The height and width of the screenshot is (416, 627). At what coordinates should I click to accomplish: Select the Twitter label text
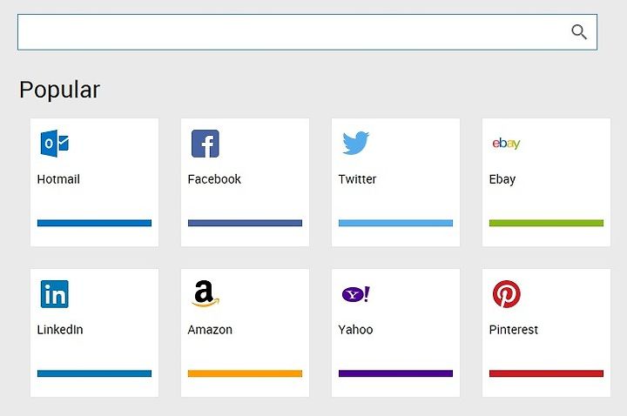point(357,179)
